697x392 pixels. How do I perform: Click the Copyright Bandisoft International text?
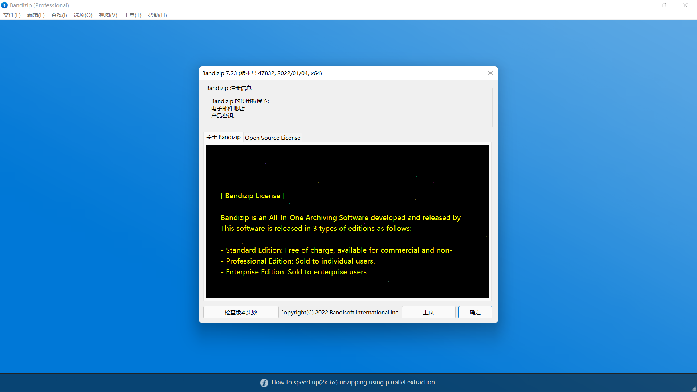[x=339, y=312]
